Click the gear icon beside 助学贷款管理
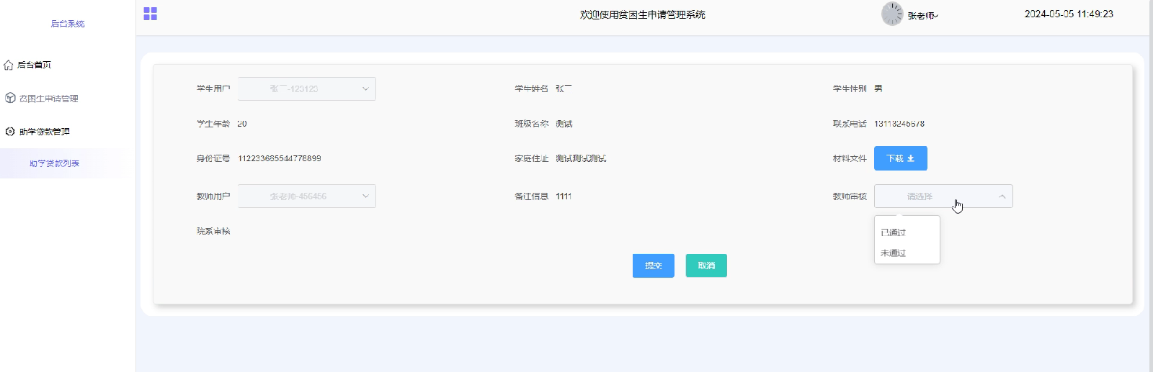 pyautogui.click(x=10, y=132)
